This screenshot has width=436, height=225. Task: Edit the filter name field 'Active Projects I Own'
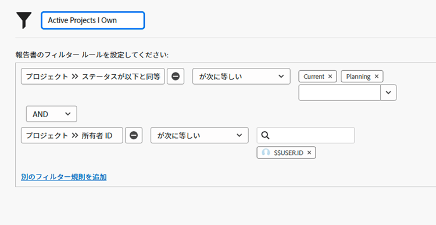point(92,20)
